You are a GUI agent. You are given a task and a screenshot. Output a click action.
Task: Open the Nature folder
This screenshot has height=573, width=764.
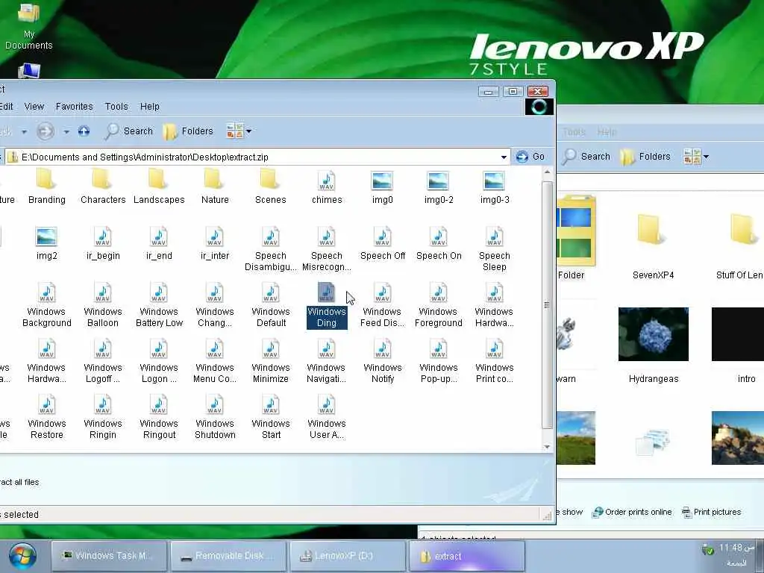point(215,186)
